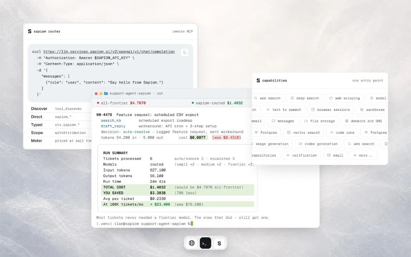Click the terminal prompt cursor line
This screenshot has width=411, height=257.
point(144,224)
